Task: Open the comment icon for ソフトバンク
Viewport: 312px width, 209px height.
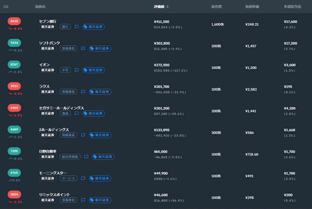Action: coord(83,48)
